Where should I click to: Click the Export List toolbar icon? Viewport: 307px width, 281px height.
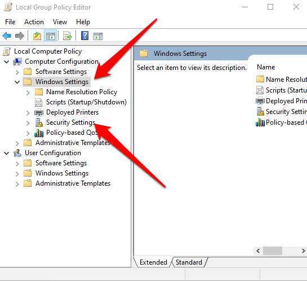click(68, 36)
